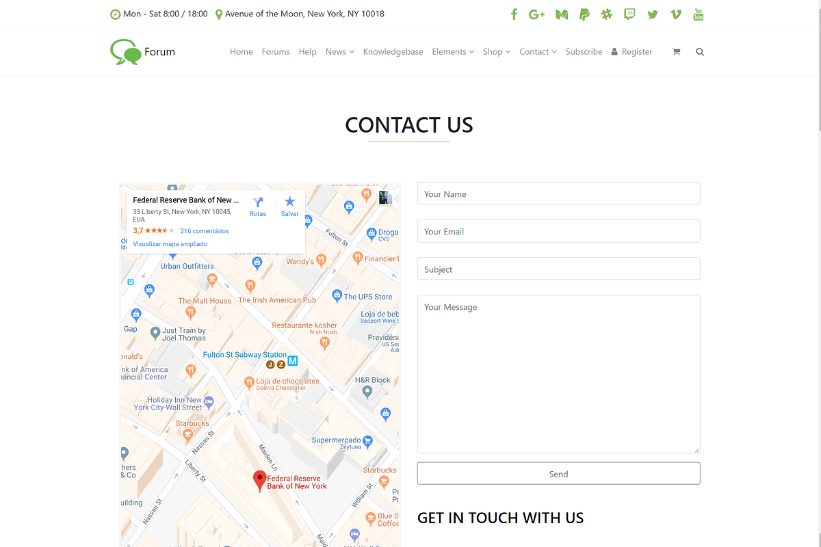Open the Medium social icon
Screen dimensions: 821x547
[x=562, y=14]
